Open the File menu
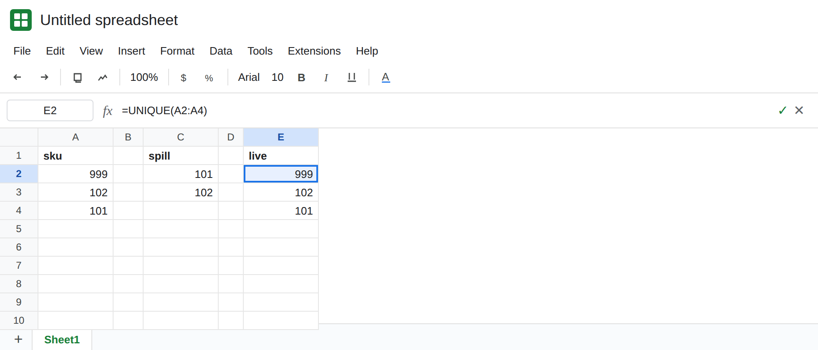The width and height of the screenshot is (818, 350). coord(22,51)
